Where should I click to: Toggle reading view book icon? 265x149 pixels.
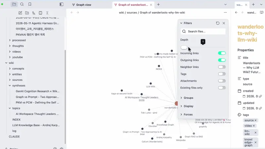click(x=261, y=13)
